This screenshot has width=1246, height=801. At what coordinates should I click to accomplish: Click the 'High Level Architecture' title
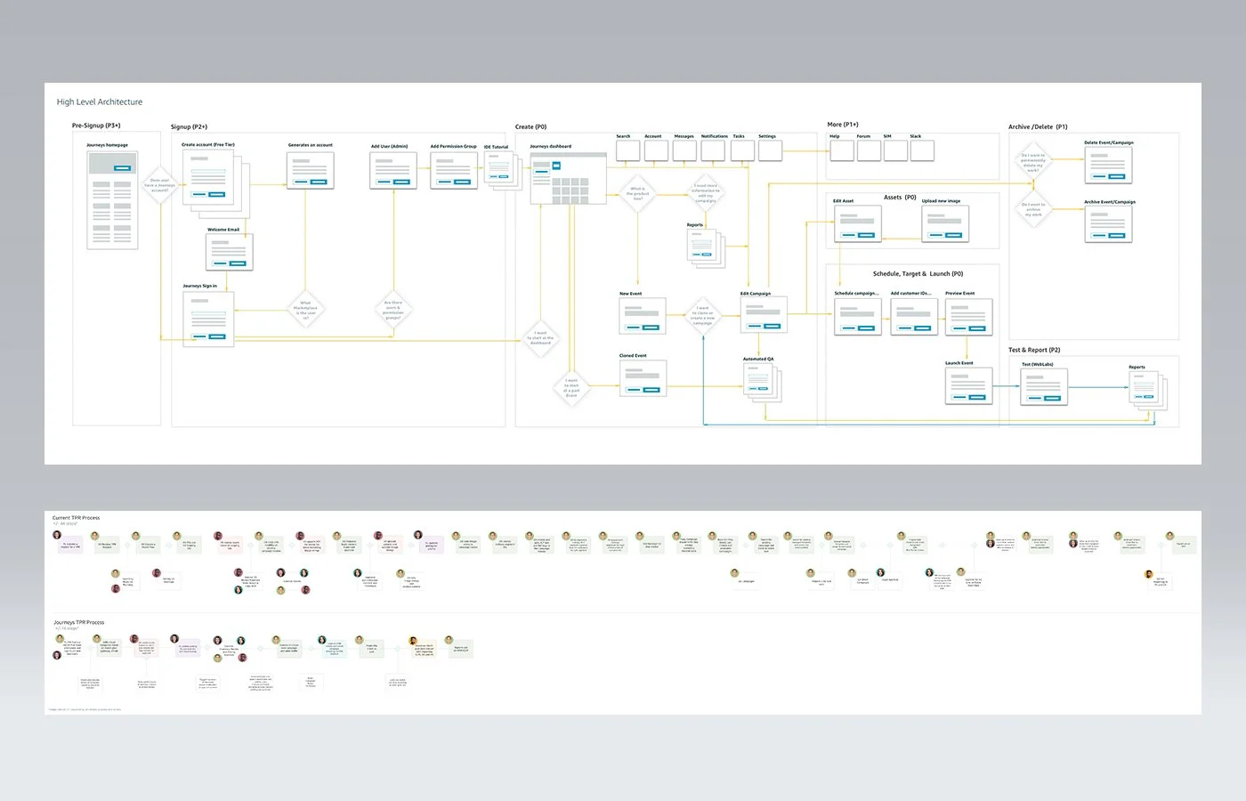pyautogui.click(x=100, y=102)
